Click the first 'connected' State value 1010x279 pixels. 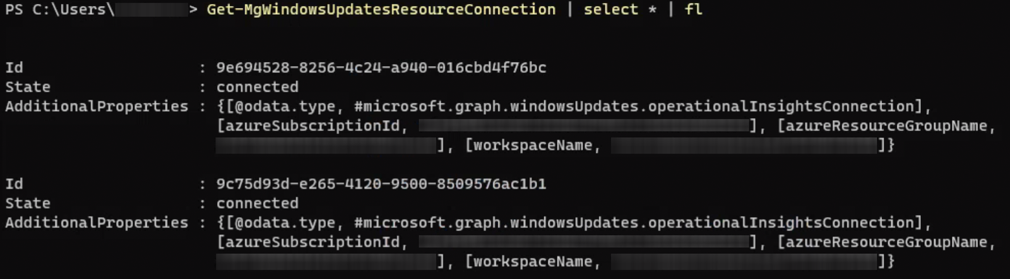pyautogui.click(x=258, y=87)
